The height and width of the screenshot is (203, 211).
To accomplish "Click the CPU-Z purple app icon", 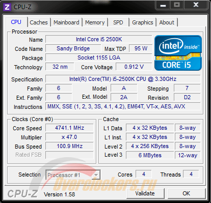I will click(x=7, y=7).
